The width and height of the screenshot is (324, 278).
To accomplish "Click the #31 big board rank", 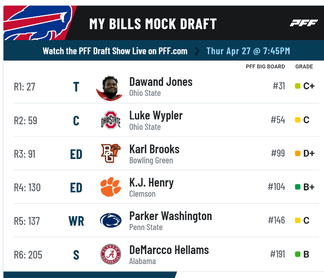I will tap(279, 86).
